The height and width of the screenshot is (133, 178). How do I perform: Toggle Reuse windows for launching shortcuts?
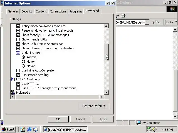click(18, 30)
